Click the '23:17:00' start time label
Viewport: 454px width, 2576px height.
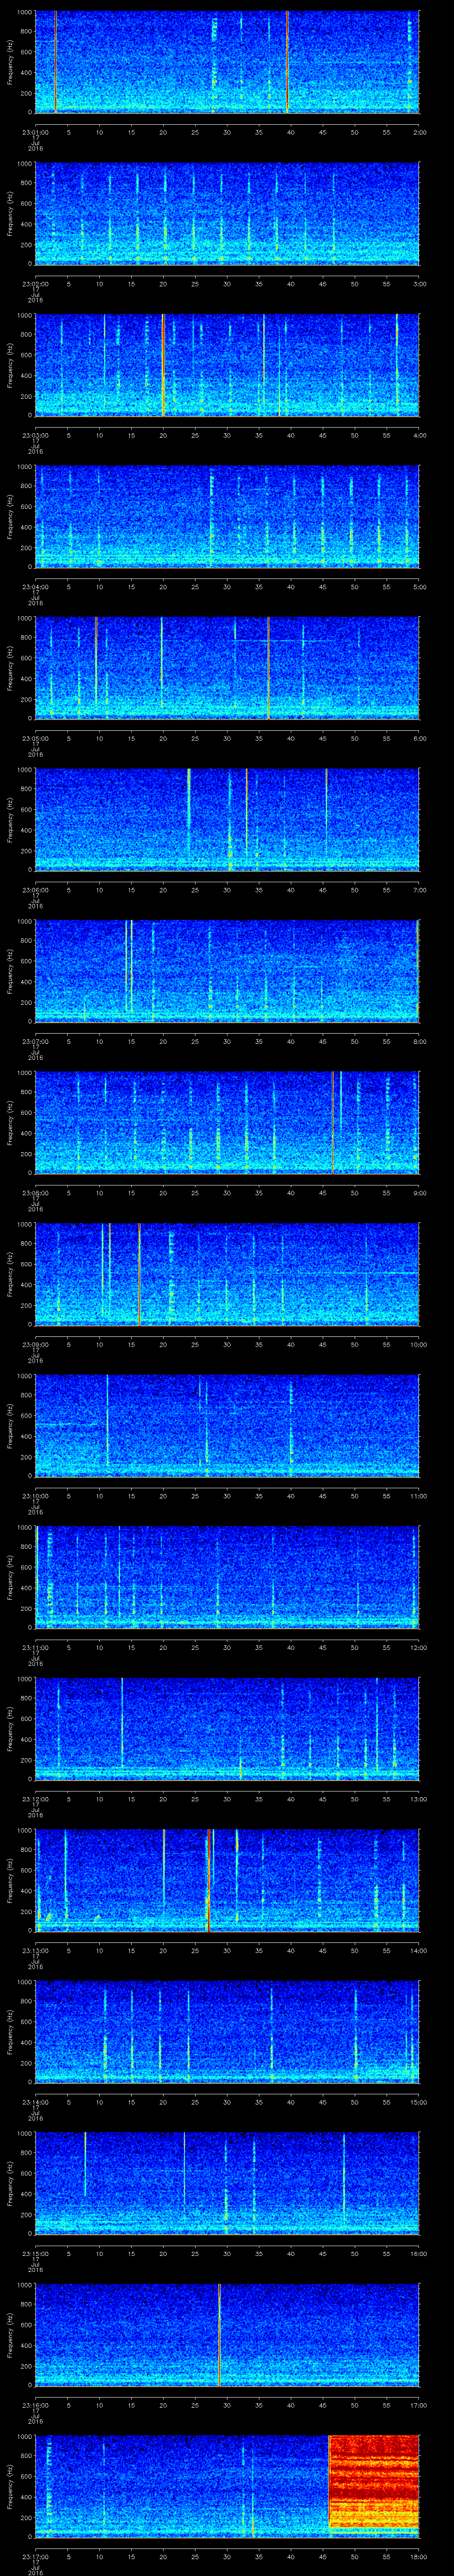(x=35, y=2555)
